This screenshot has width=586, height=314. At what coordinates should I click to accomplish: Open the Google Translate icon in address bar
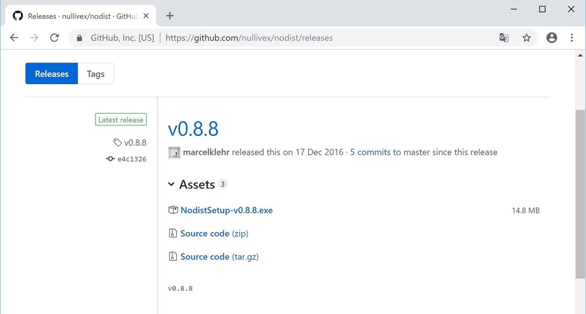[x=503, y=37]
